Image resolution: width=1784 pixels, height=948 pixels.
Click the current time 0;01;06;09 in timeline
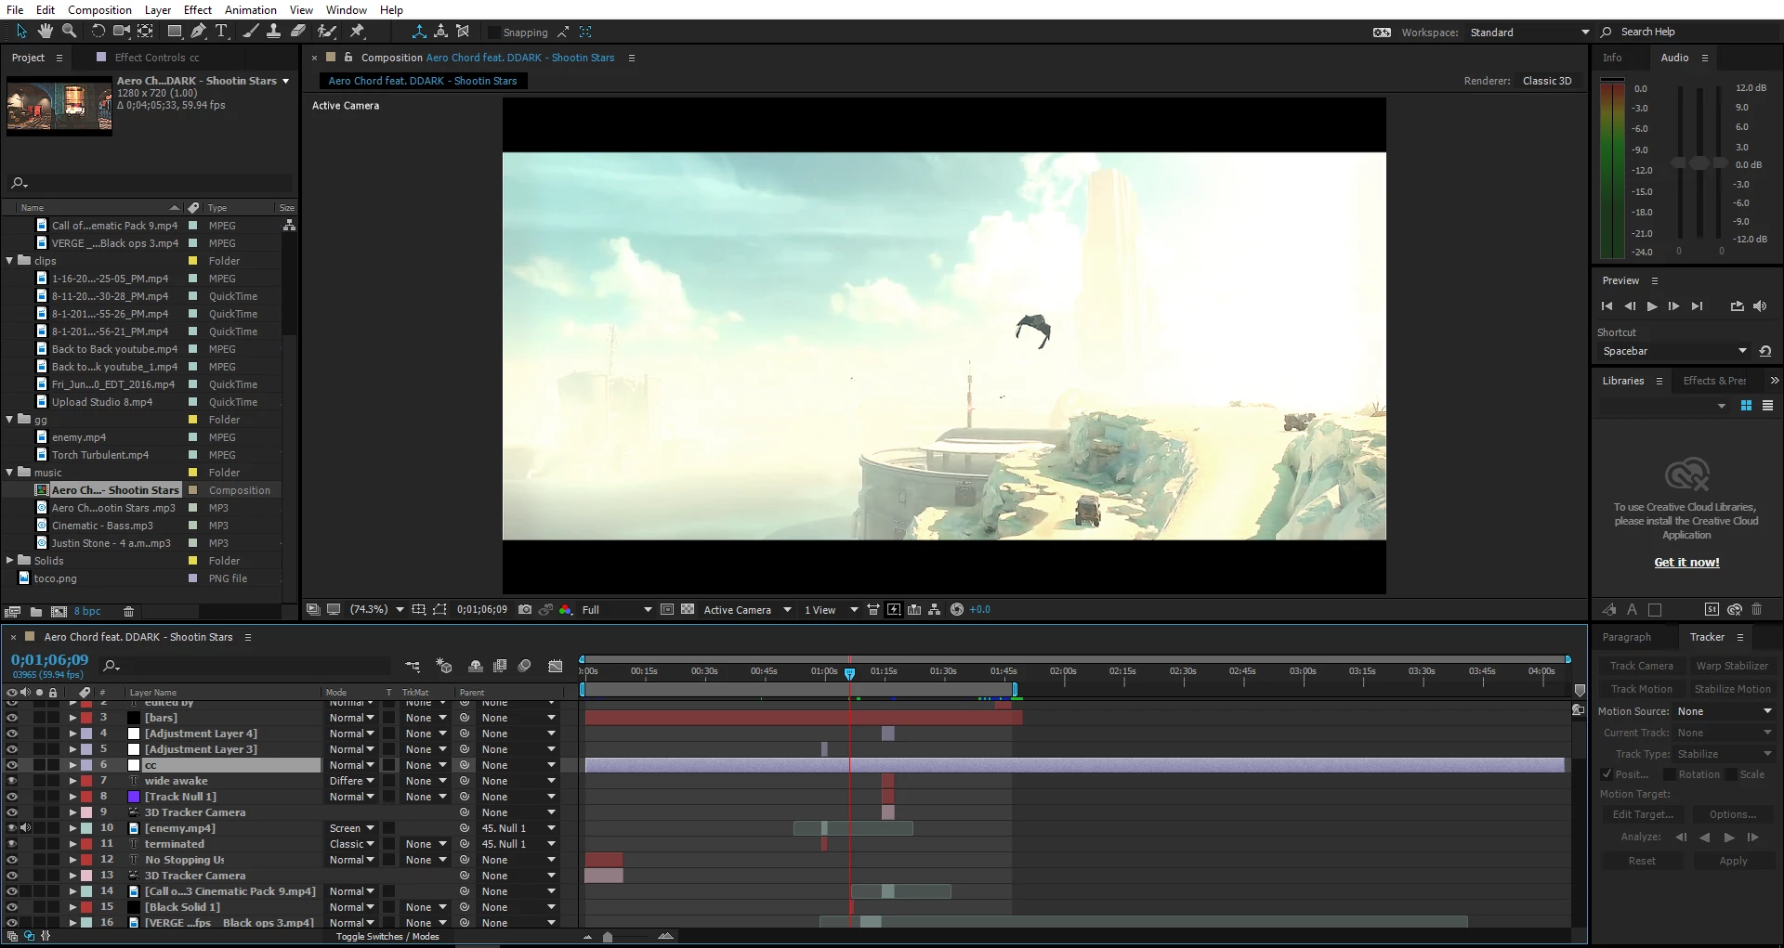[50, 660]
